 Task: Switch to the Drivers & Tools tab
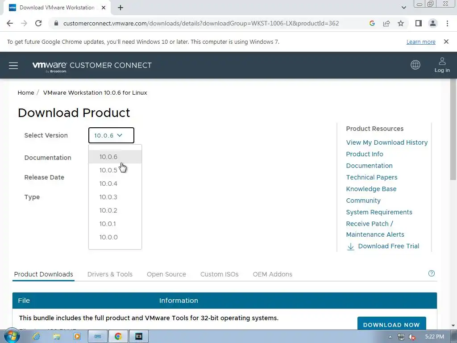[x=110, y=274]
